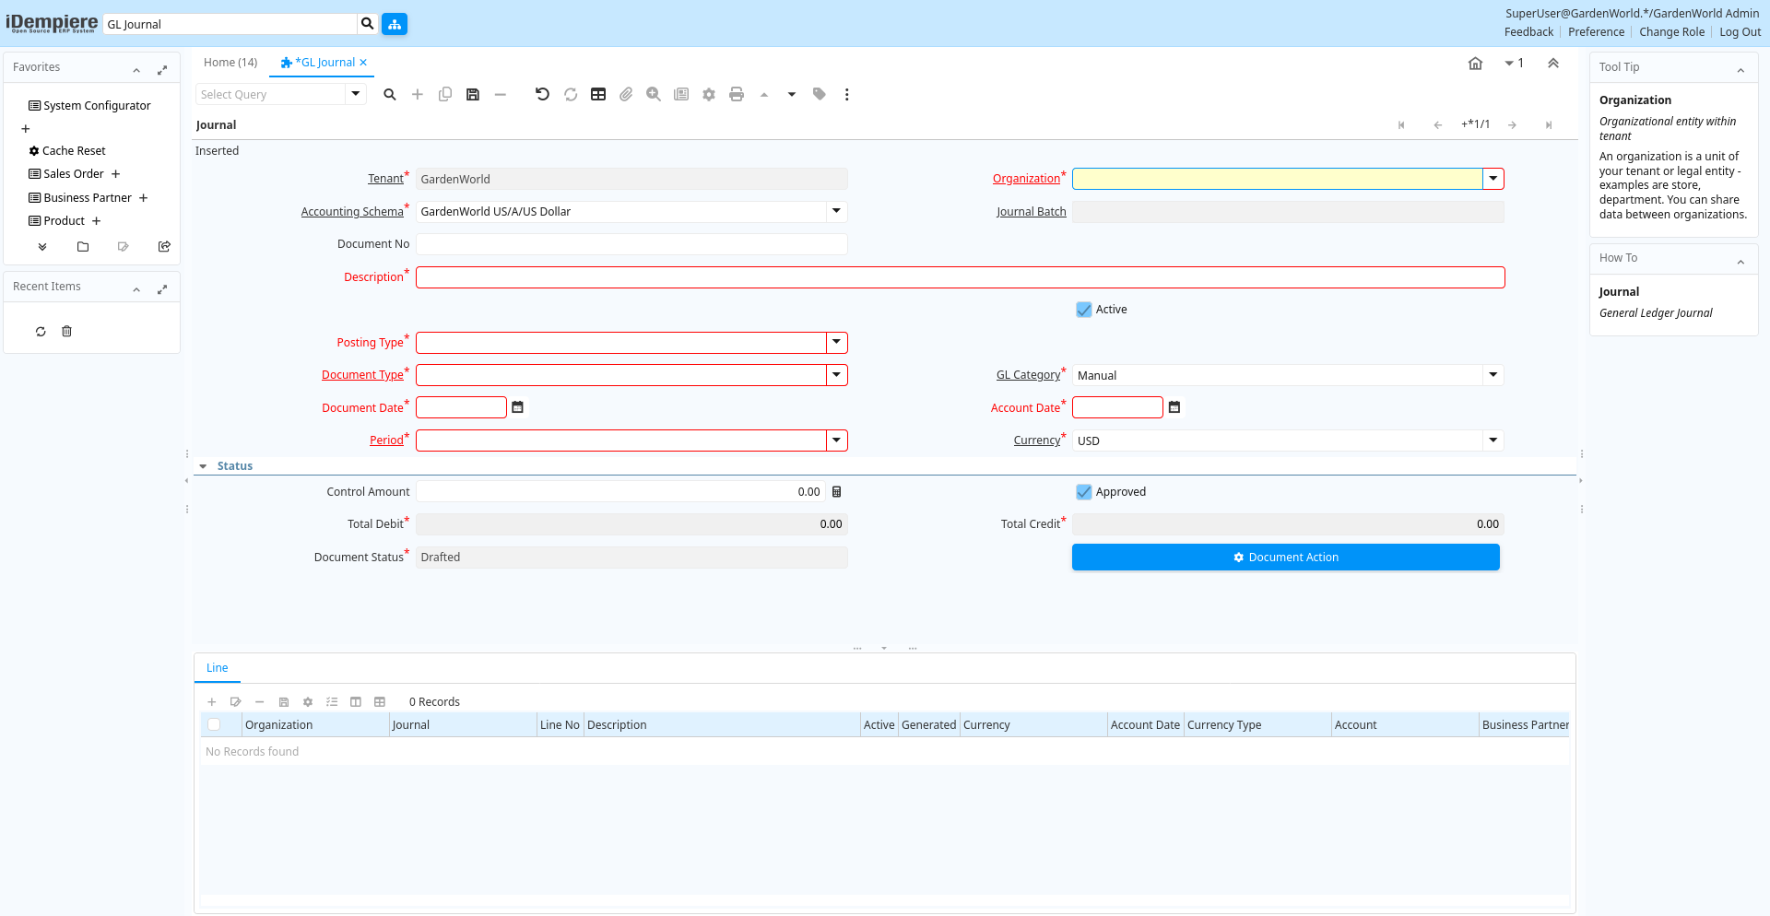Check the select-all box in Line grid
The width and height of the screenshot is (1770, 916).
(214, 725)
